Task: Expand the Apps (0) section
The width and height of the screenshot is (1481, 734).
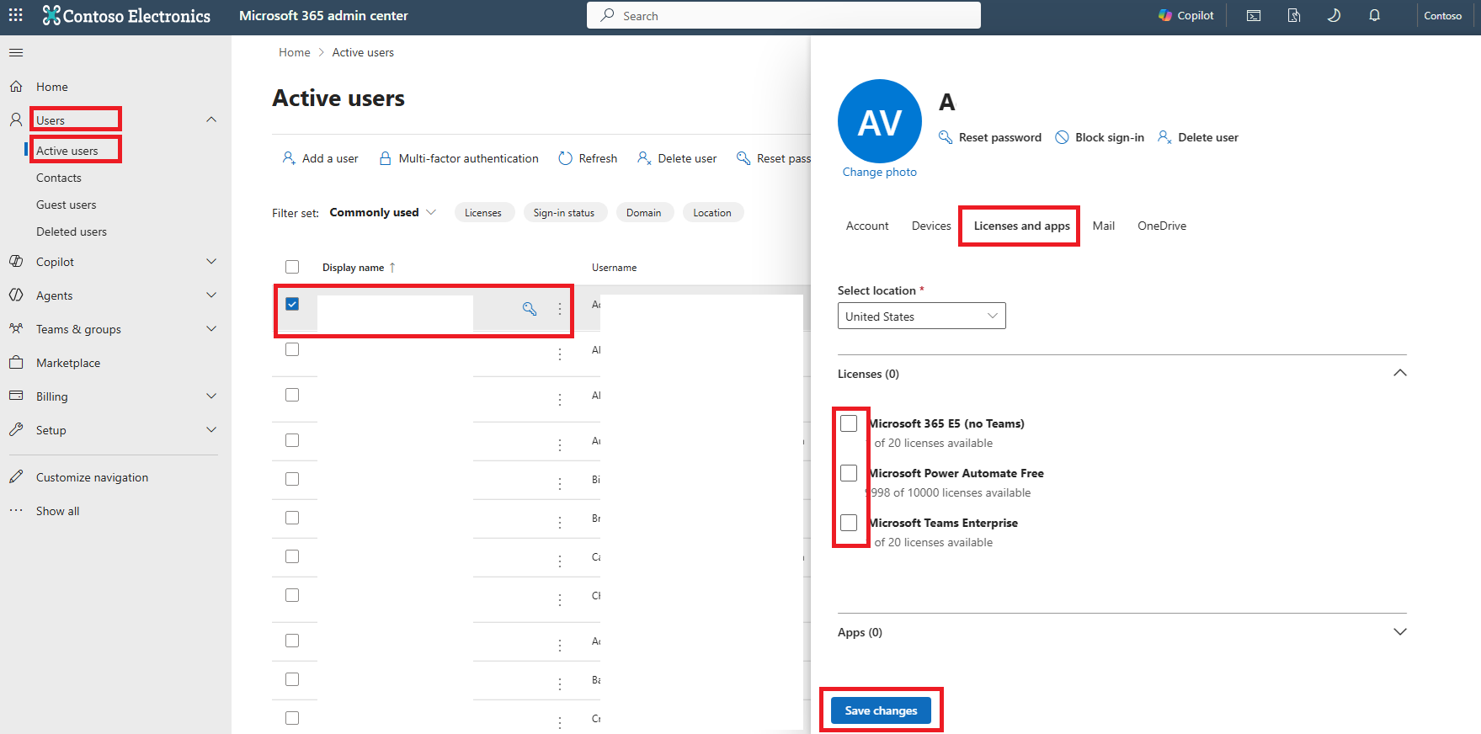Action: coord(1400,632)
